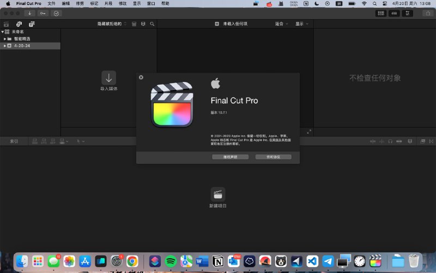Open the 修改 menu
Image resolution: width=436 pixels, height=273 pixels.
[123, 4]
